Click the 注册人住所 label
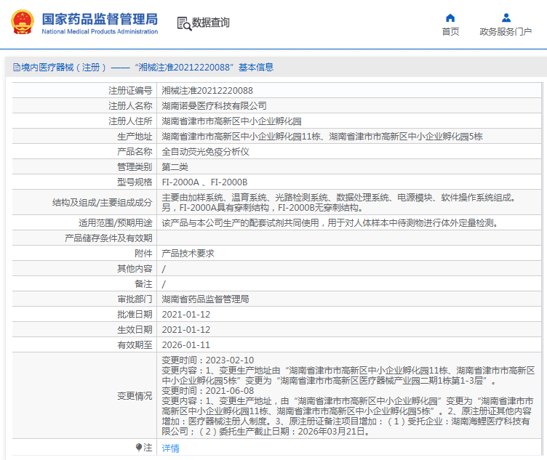 [x=130, y=121]
